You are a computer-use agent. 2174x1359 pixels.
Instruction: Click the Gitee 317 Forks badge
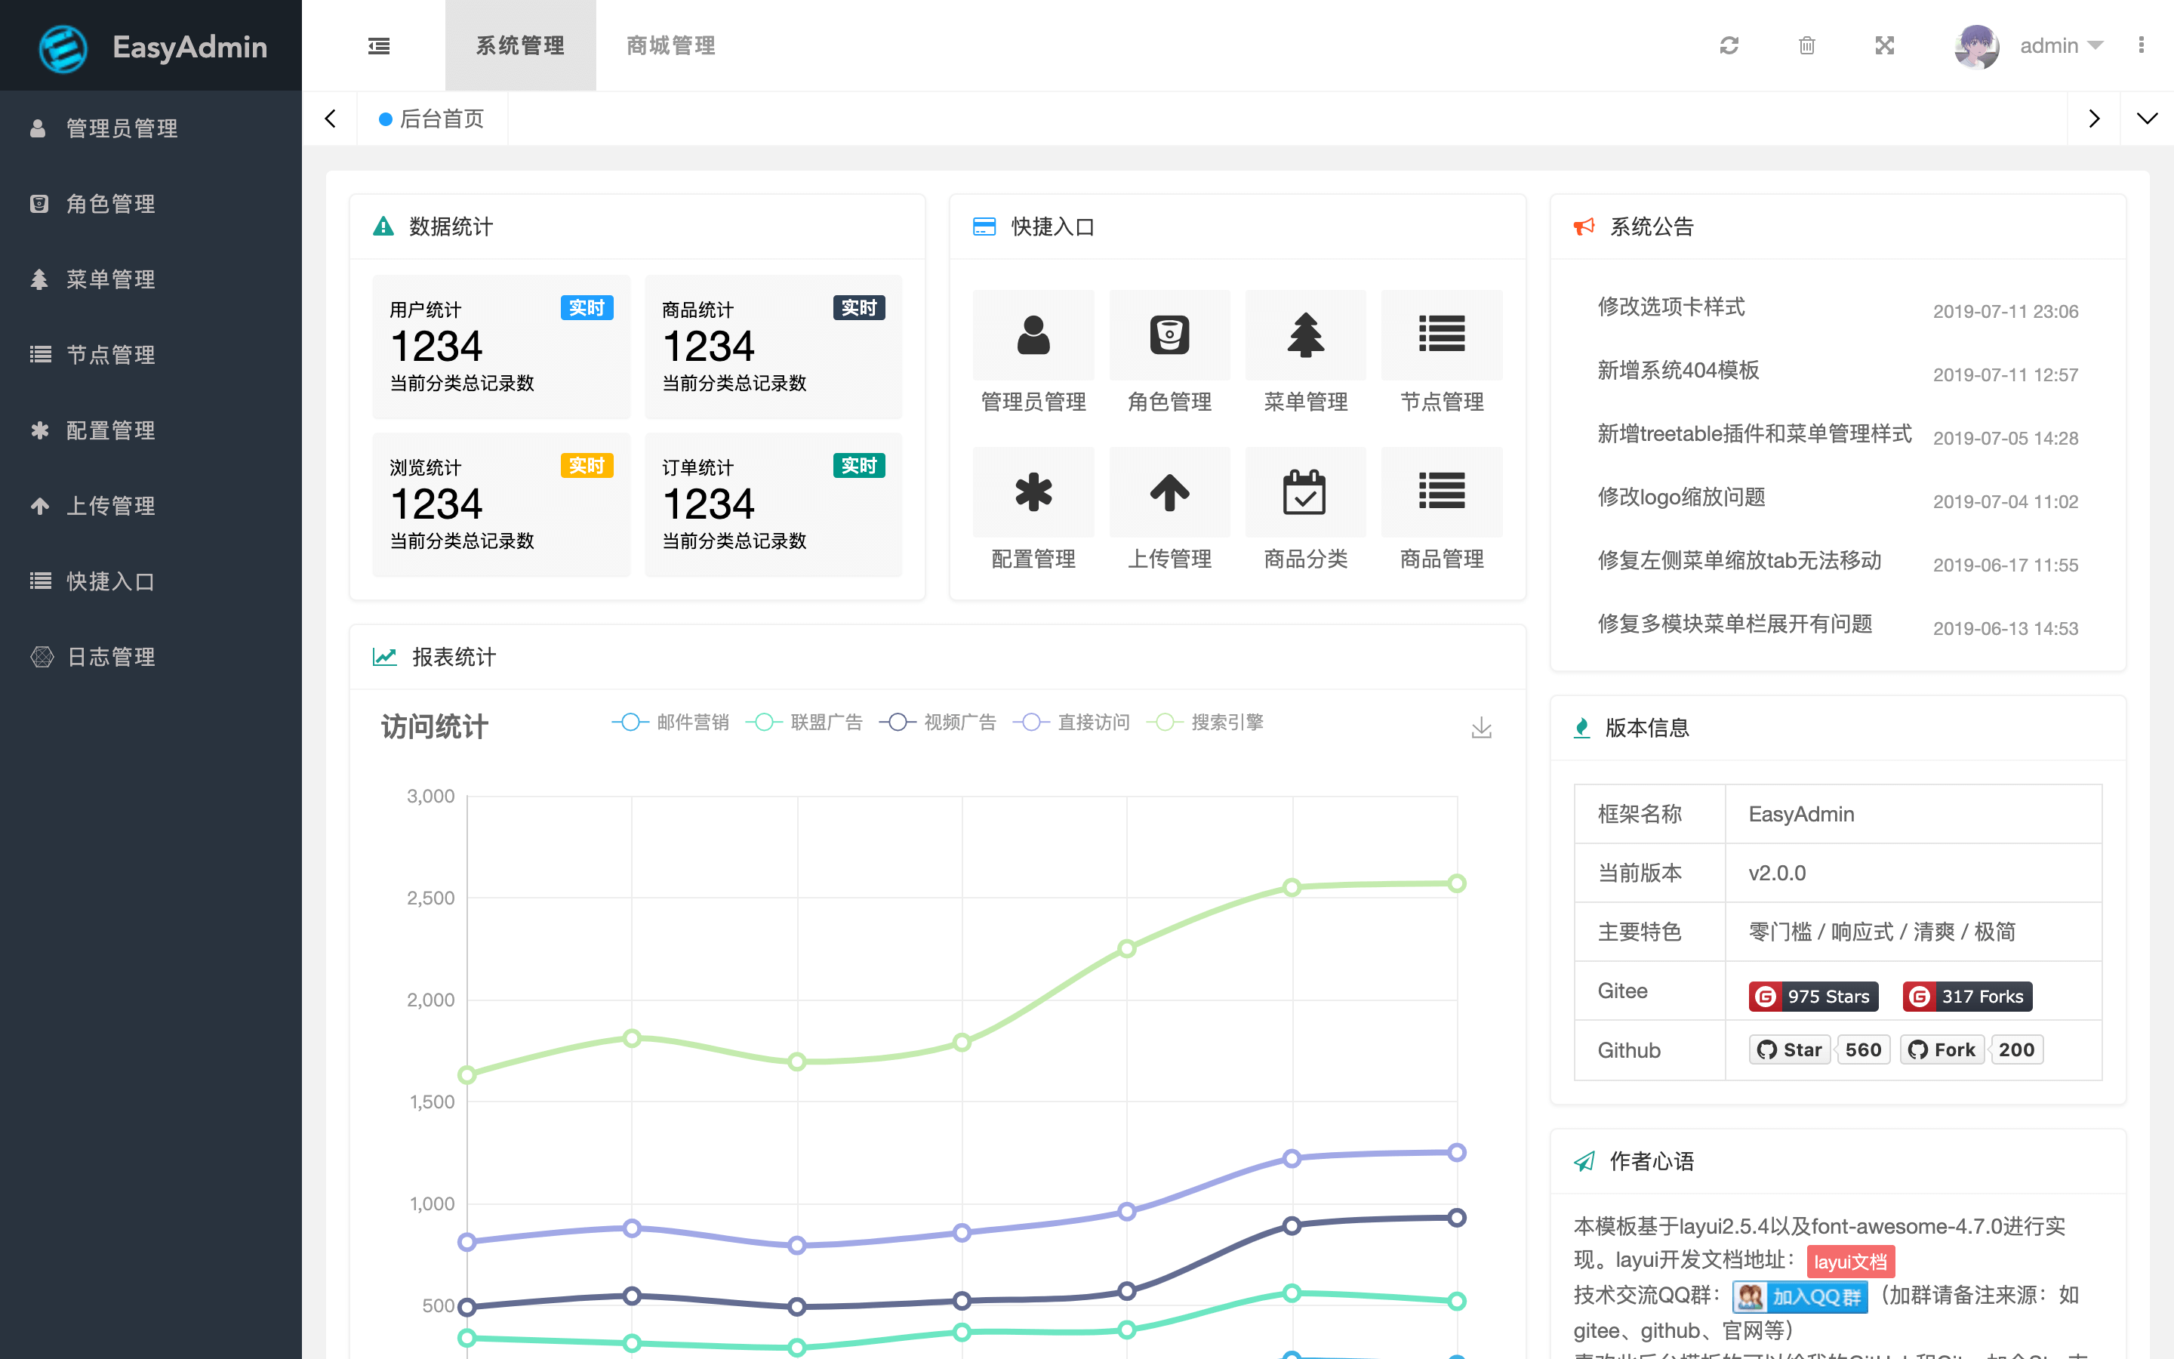pyautogui.click(x=1967, y=996)
